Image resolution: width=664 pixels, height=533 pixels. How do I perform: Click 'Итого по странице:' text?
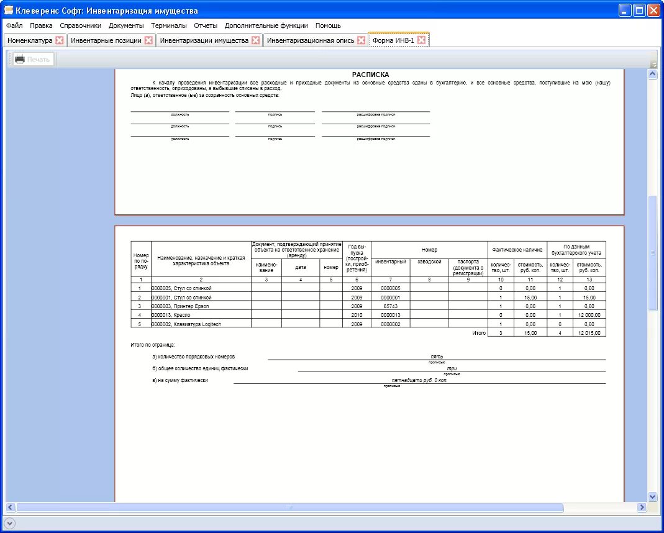point(153,345)
